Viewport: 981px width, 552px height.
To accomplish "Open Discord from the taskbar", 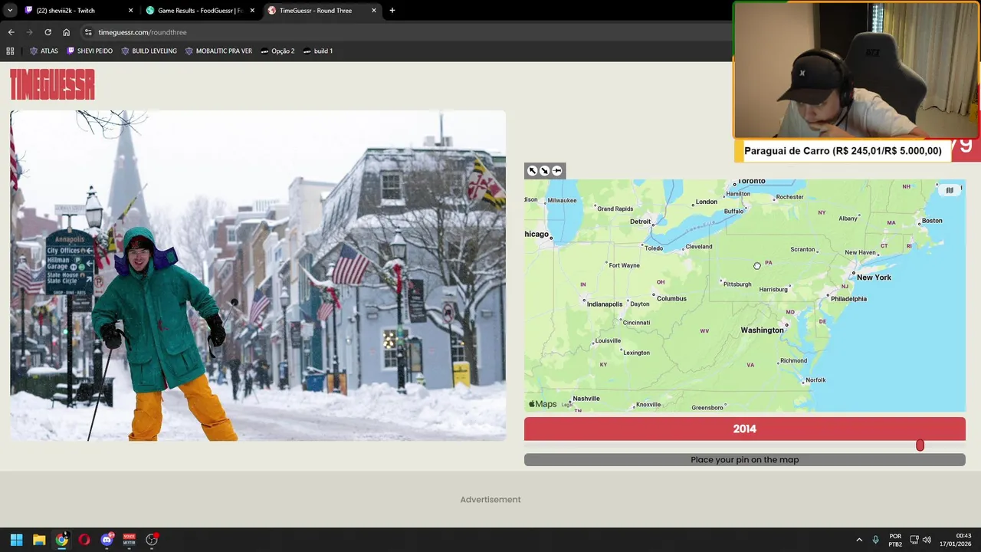I will (107, 540).
